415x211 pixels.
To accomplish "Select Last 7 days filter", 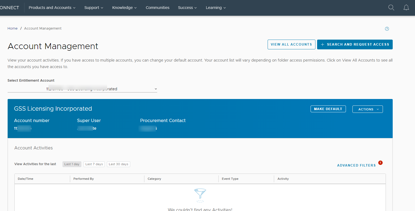I will point(94,164).
